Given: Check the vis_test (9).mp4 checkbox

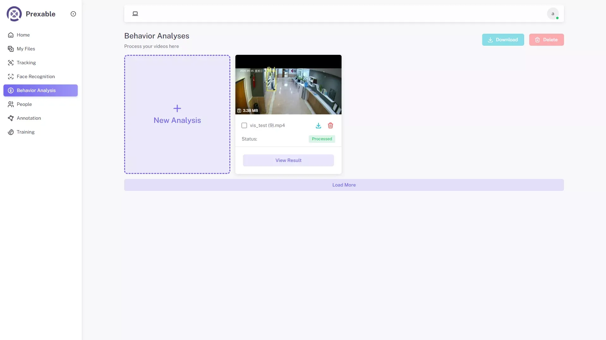Looking at the screenshot, I should point(244,125).
